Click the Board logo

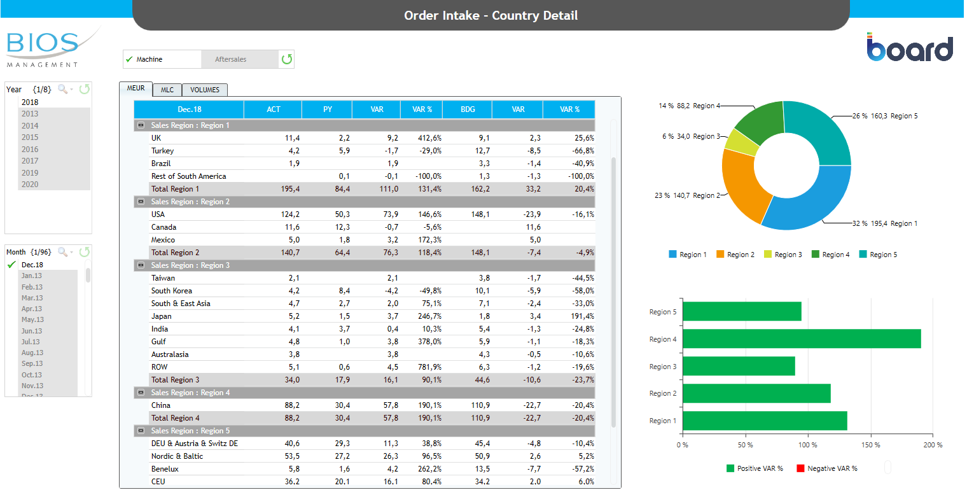[x=910, y=48]
